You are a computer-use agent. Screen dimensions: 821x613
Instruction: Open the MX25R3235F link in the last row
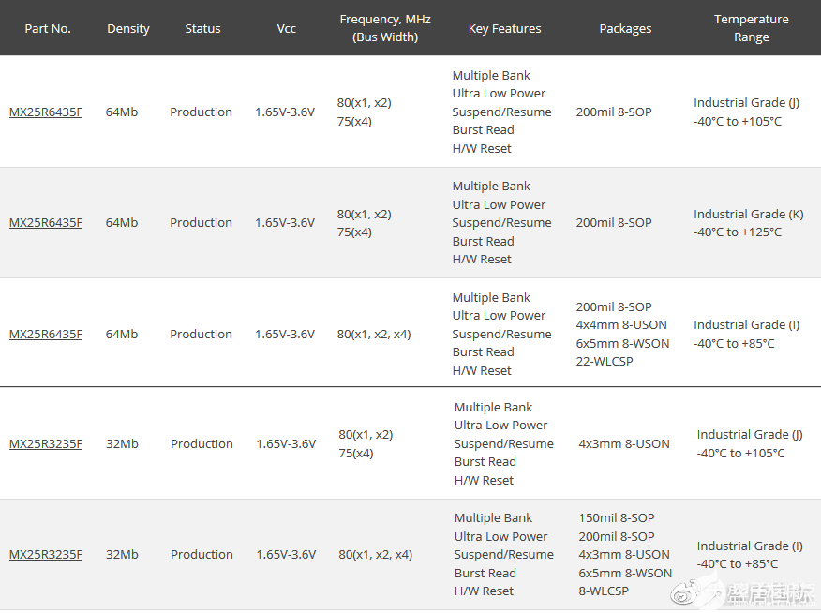pos(46,555)
